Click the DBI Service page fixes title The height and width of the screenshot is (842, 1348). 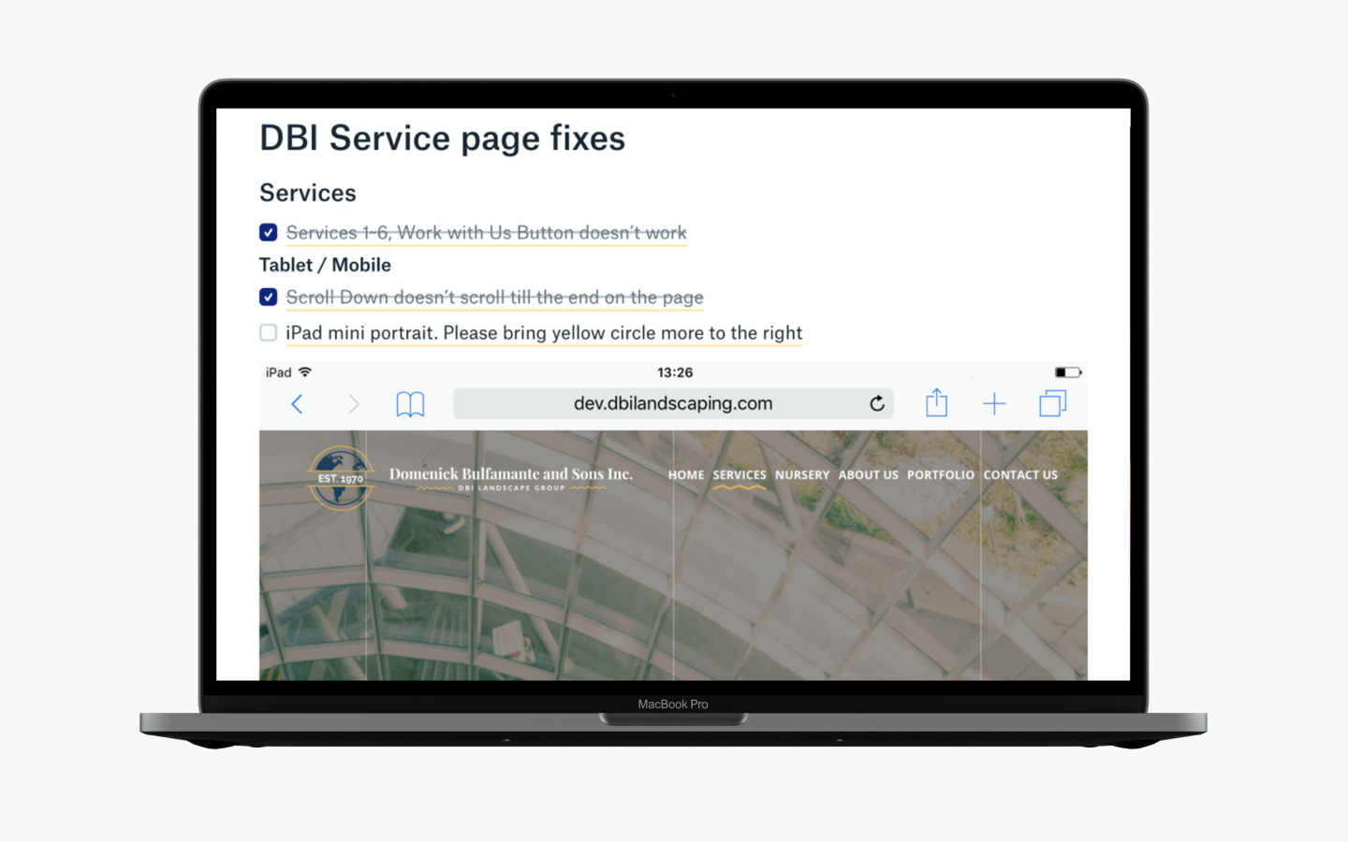pos(442,138)
